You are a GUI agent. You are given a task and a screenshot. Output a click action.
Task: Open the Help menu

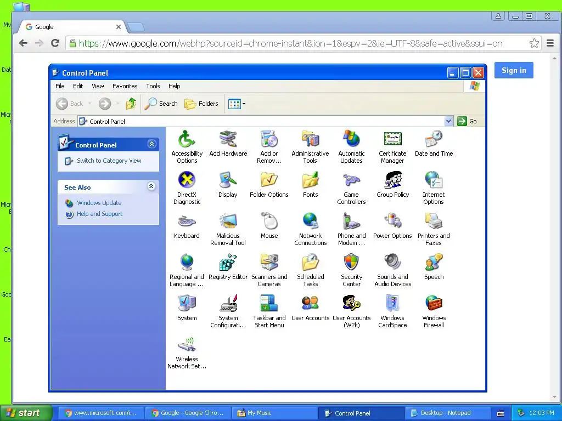click(x=174, y=86)
